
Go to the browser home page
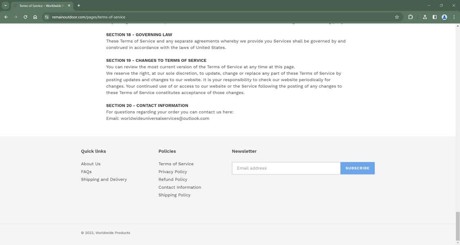(x=35, y=17)
